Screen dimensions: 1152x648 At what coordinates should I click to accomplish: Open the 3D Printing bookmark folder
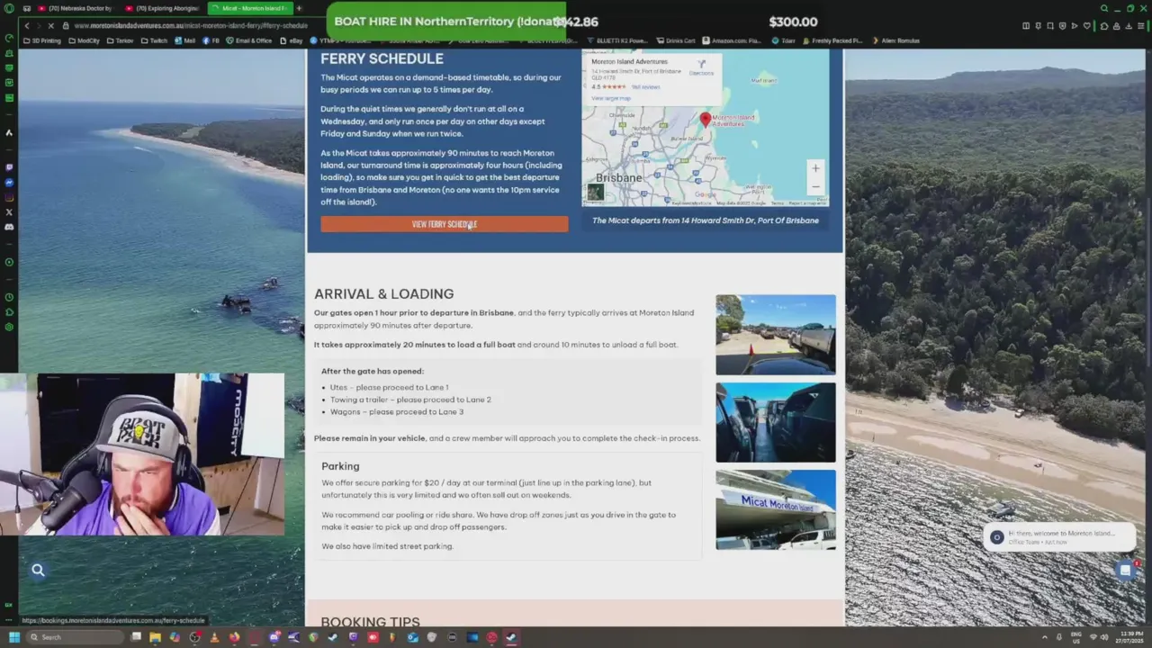42,40
